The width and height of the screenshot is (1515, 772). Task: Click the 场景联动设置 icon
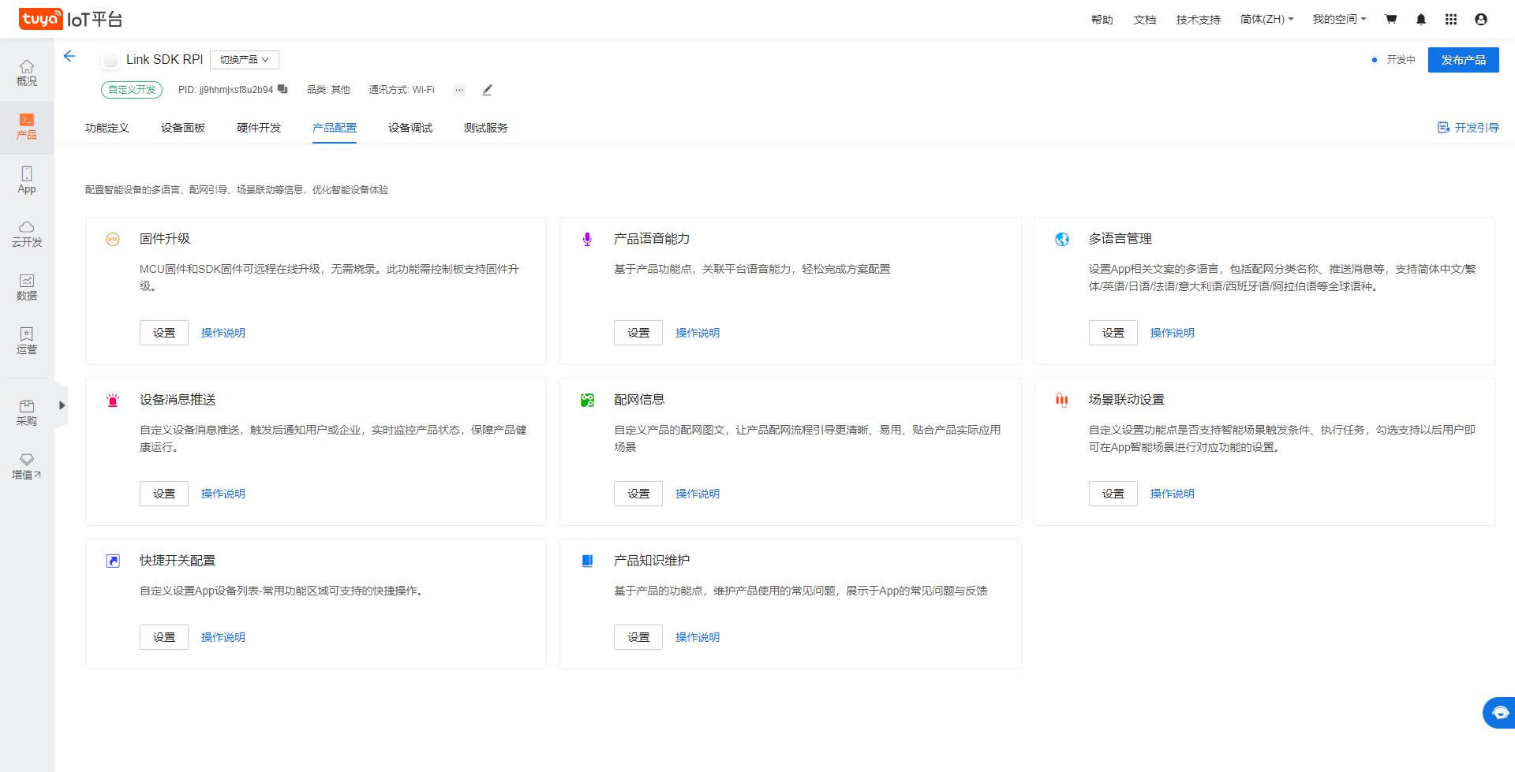coord(1062,400)
